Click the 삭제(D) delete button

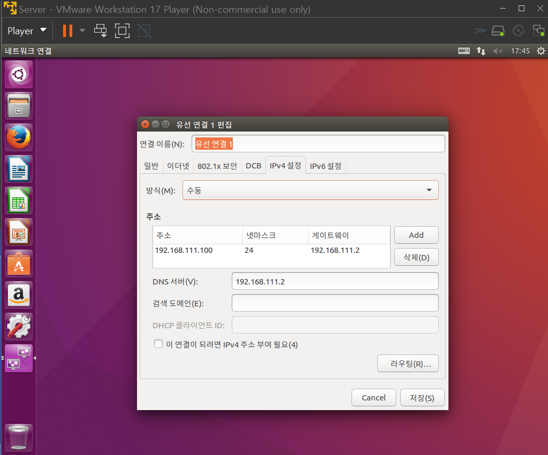416,257
